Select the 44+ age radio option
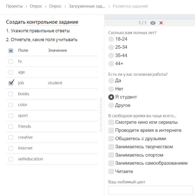Screen dimensions: 195x196 (111, 64)
